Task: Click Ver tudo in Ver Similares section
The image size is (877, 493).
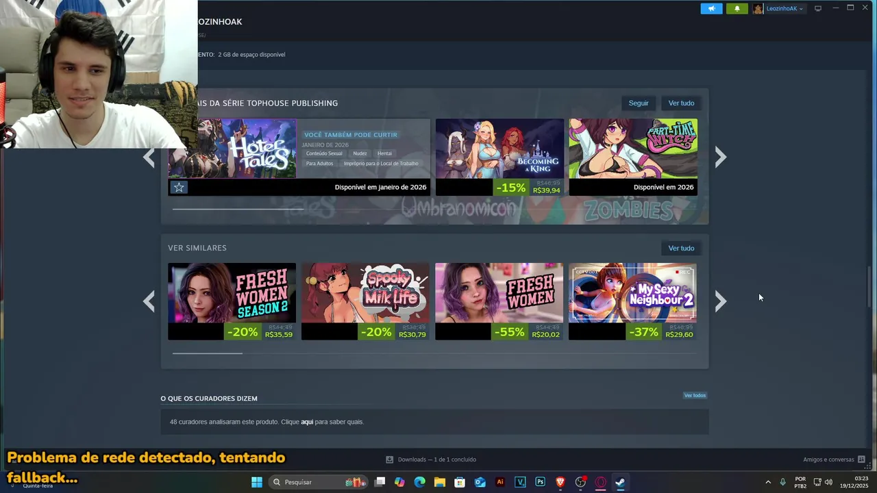Action: pos(681,248)
